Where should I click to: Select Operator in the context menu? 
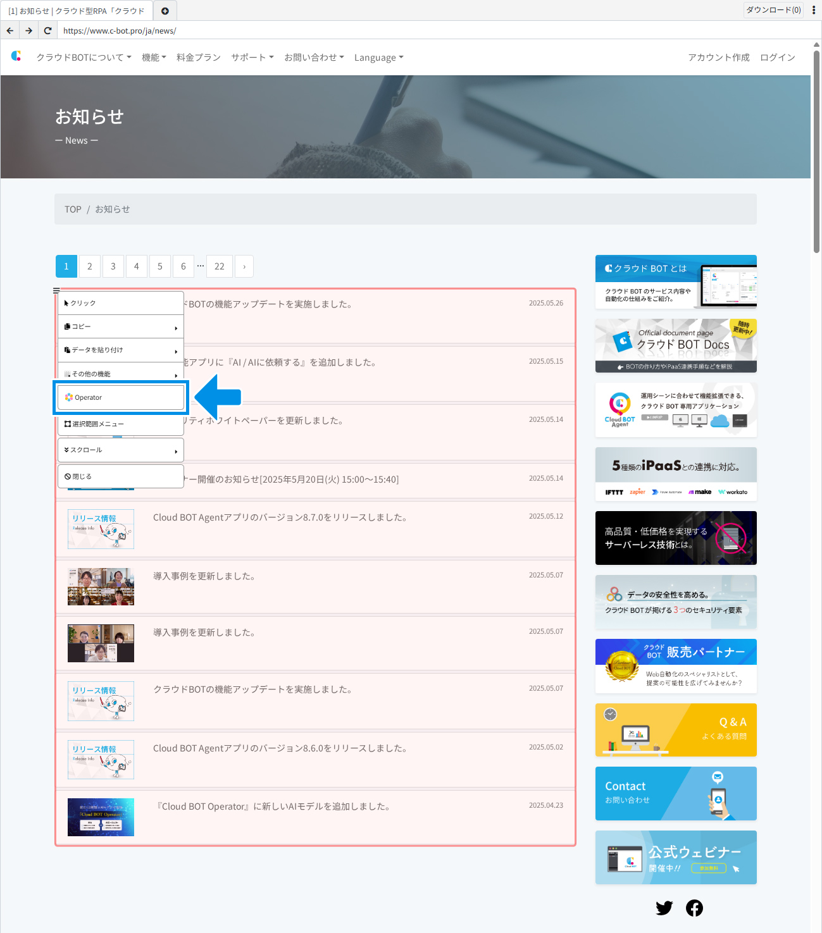[x=121, y=397]
